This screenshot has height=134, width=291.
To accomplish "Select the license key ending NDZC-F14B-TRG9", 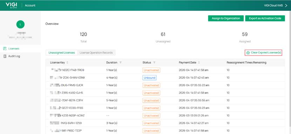I will tap(68, 70).
